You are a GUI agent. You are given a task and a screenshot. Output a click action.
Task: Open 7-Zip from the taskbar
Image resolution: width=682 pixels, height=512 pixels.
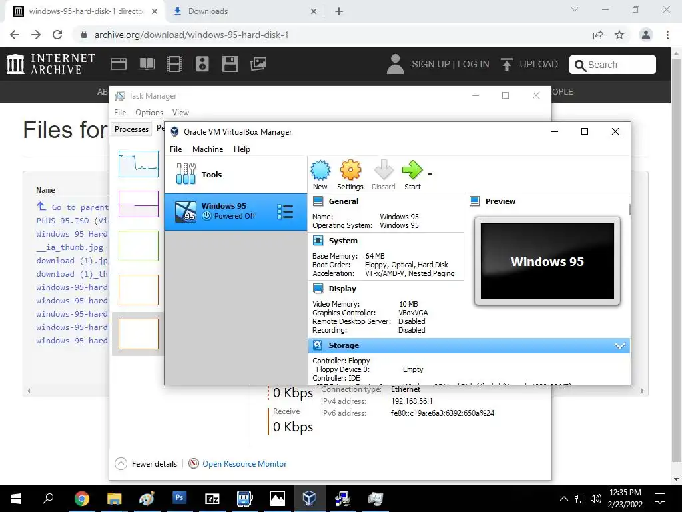[212, 499]
